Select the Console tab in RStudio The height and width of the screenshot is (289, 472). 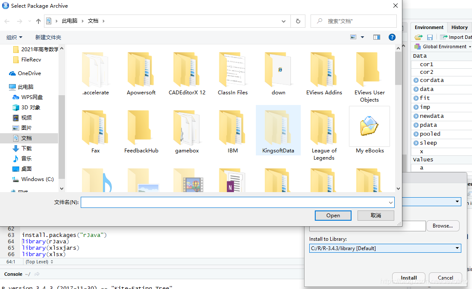pyautogui.click(x=13, y=274)
